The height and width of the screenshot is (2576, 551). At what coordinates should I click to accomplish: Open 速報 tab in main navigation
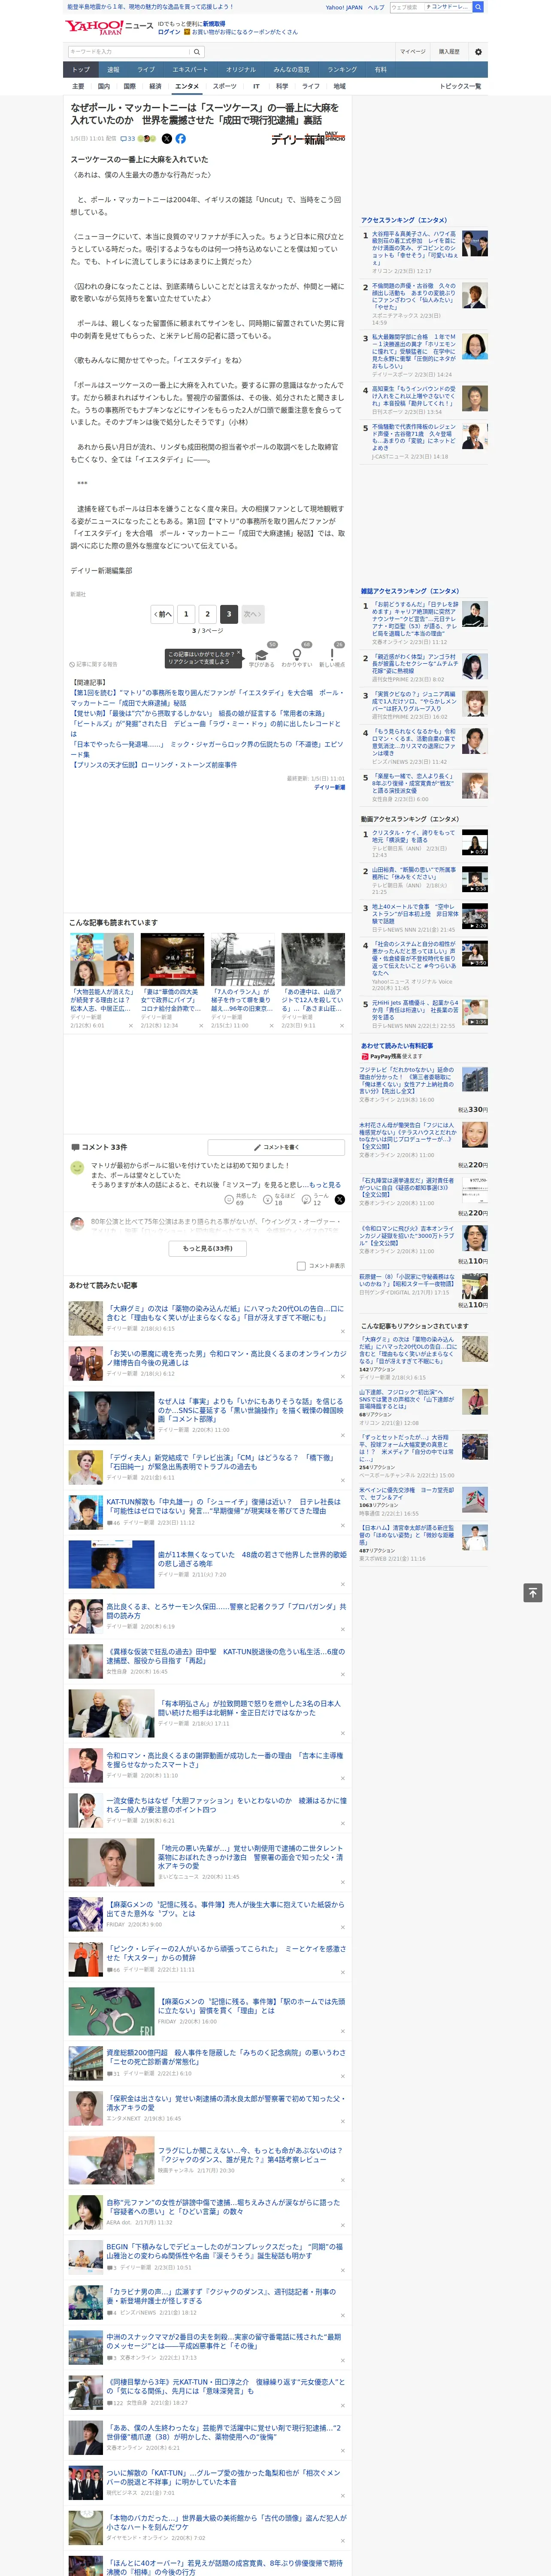[x=113, y=69]
